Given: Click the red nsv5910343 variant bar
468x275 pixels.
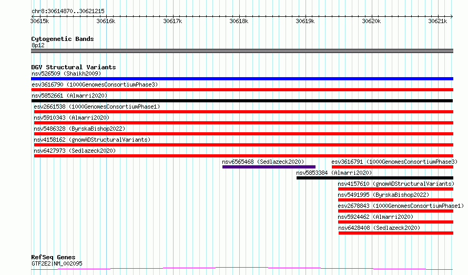Looking at the screenshot, I should (x=243, y=123).
